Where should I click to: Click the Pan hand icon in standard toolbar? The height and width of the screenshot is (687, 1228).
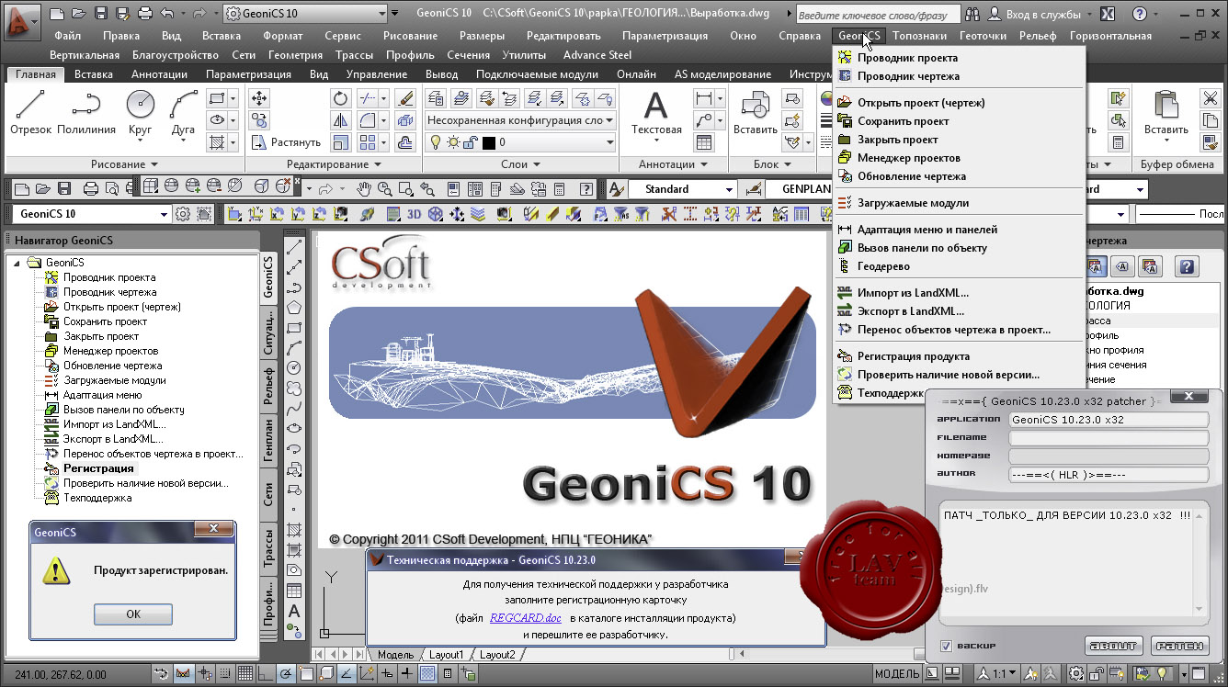[364, 188]
